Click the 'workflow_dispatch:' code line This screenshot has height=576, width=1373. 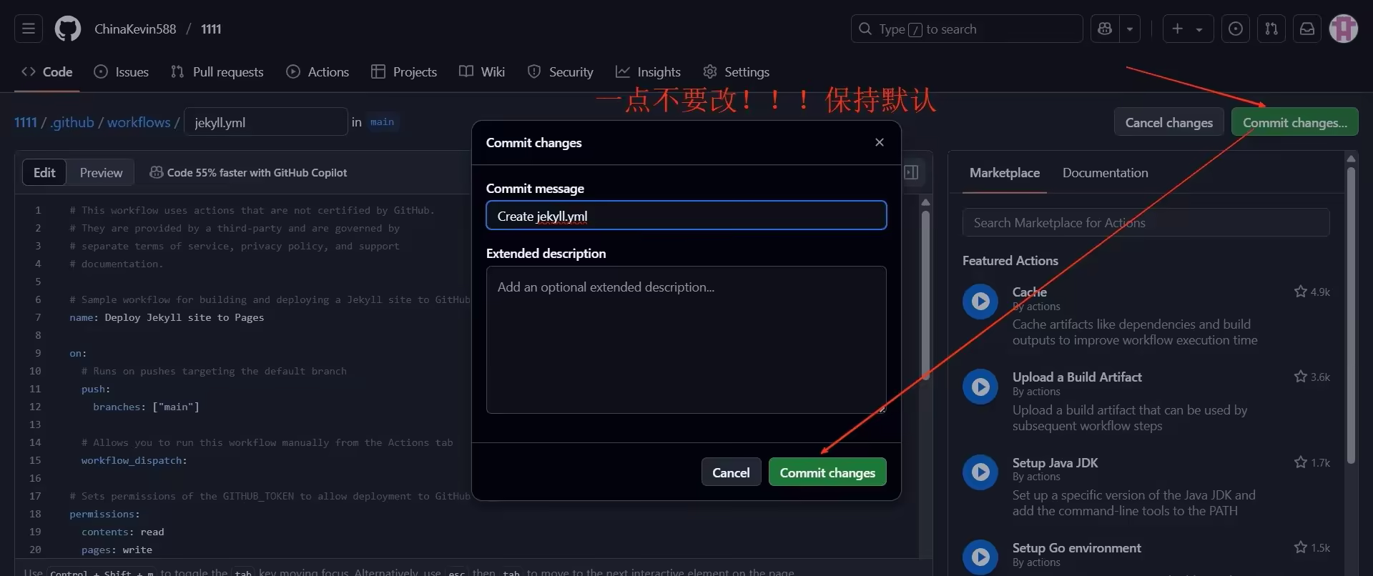pyautogui.click(x=134, y=460)
